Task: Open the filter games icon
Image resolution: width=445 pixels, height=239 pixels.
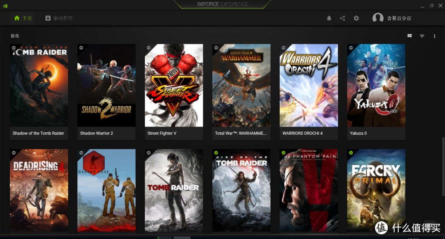Action: [x=422, y=36]
